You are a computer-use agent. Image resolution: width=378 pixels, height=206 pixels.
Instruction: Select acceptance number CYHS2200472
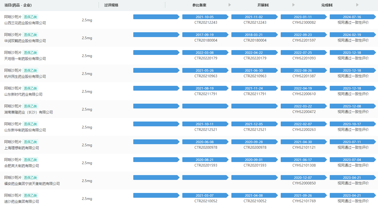coord(304,112)
